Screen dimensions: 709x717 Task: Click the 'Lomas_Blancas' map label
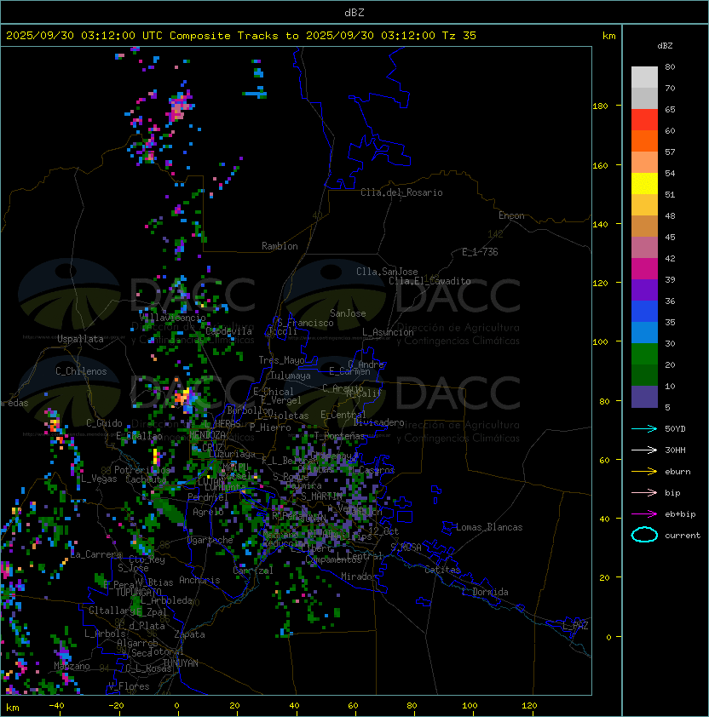[x=489, y=527]
